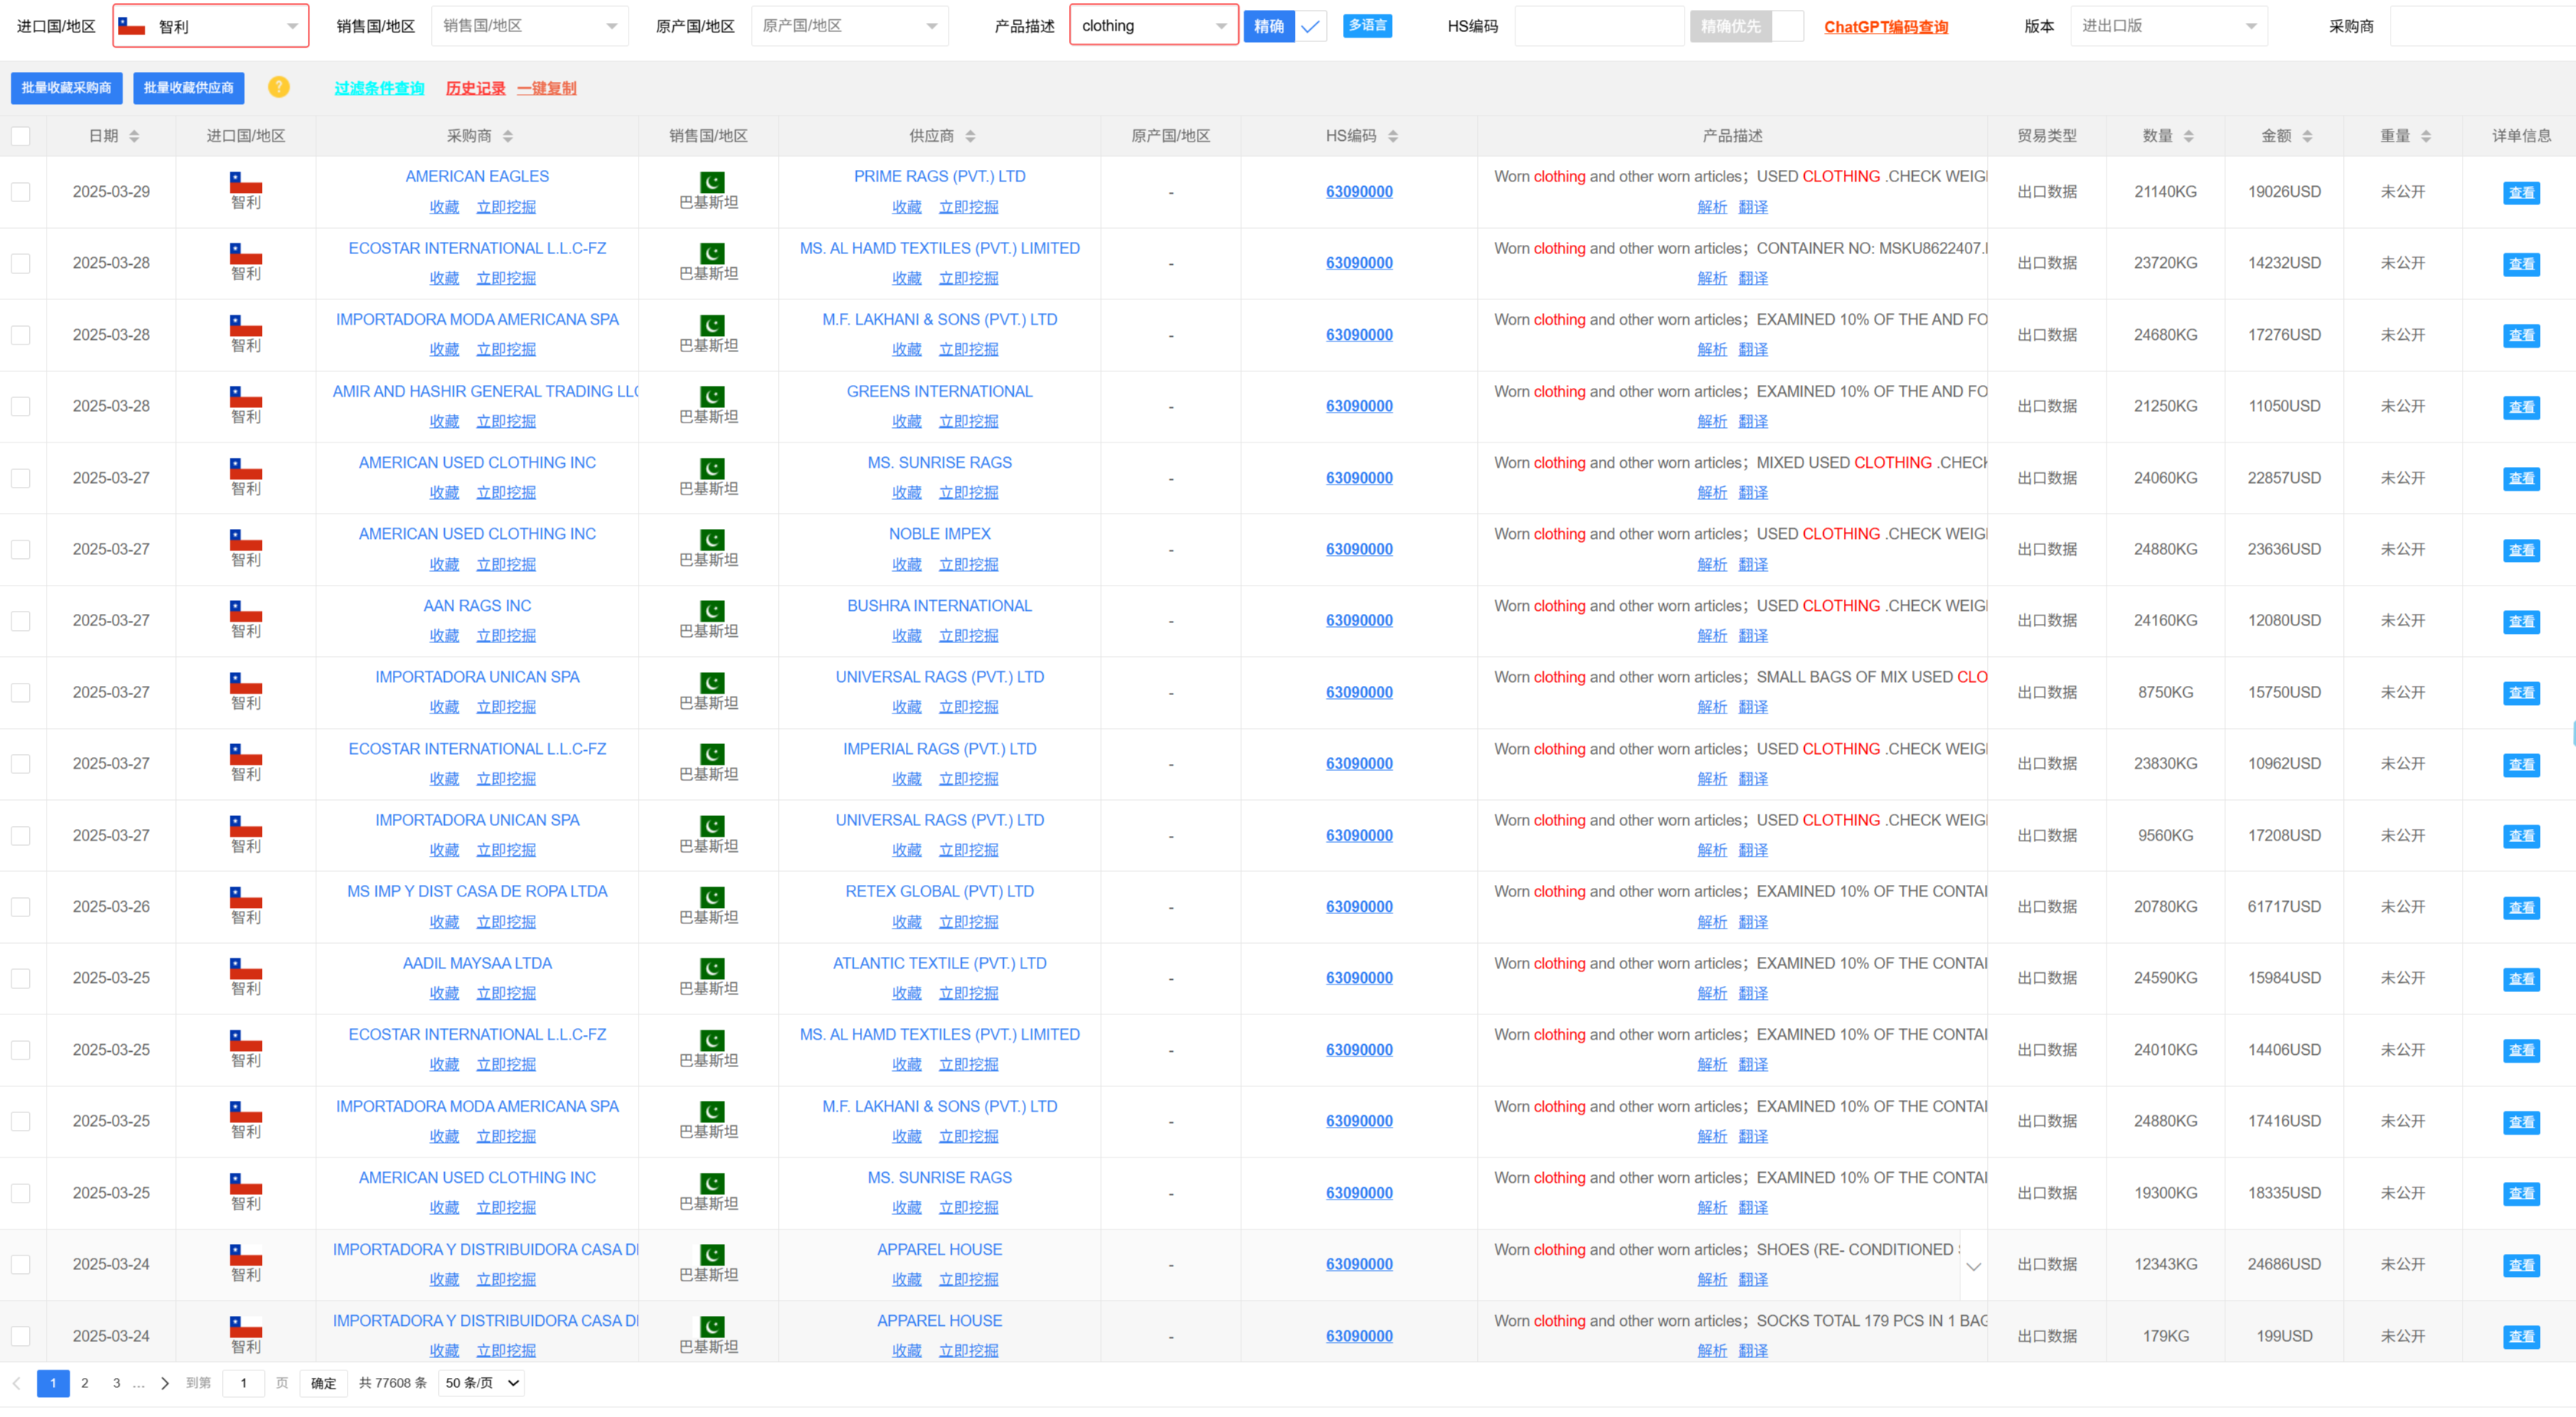The height and width of the screenshot is (1417, 2576).
Task: Go to page 3 in pagination
Action: point(117,1383)
